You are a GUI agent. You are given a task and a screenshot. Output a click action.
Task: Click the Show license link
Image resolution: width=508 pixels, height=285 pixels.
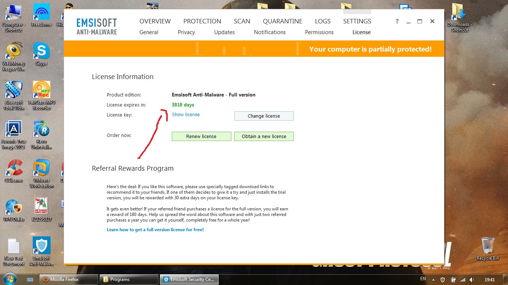pyautogui.click(x=186, y=114)
